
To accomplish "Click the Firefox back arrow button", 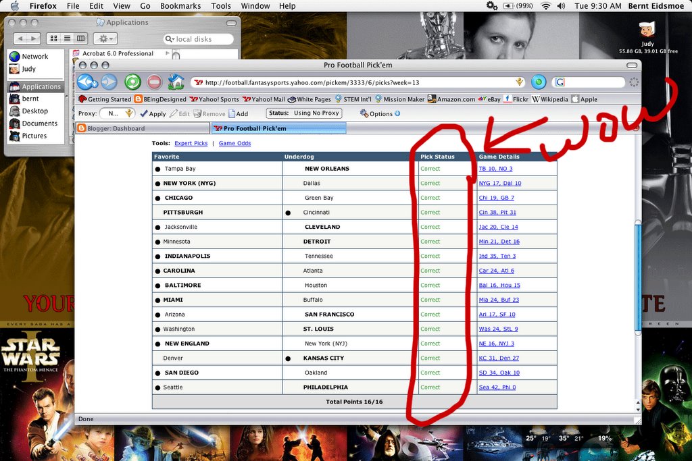I will coord(85,82).
